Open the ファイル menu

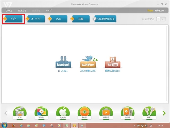9,11
